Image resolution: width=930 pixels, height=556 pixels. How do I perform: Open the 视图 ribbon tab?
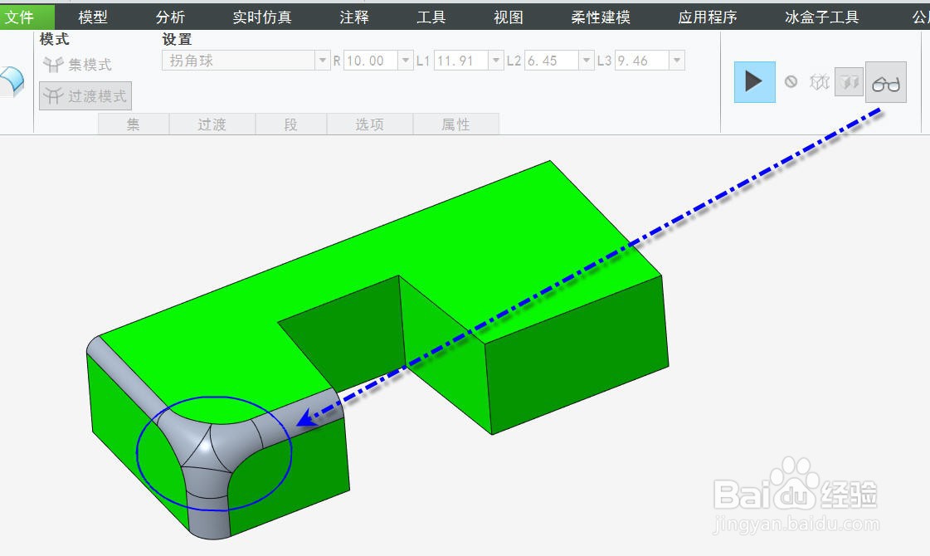509,17
